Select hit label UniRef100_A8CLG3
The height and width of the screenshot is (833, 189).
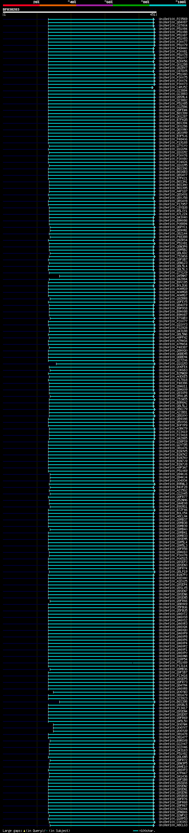click(173, 825)
